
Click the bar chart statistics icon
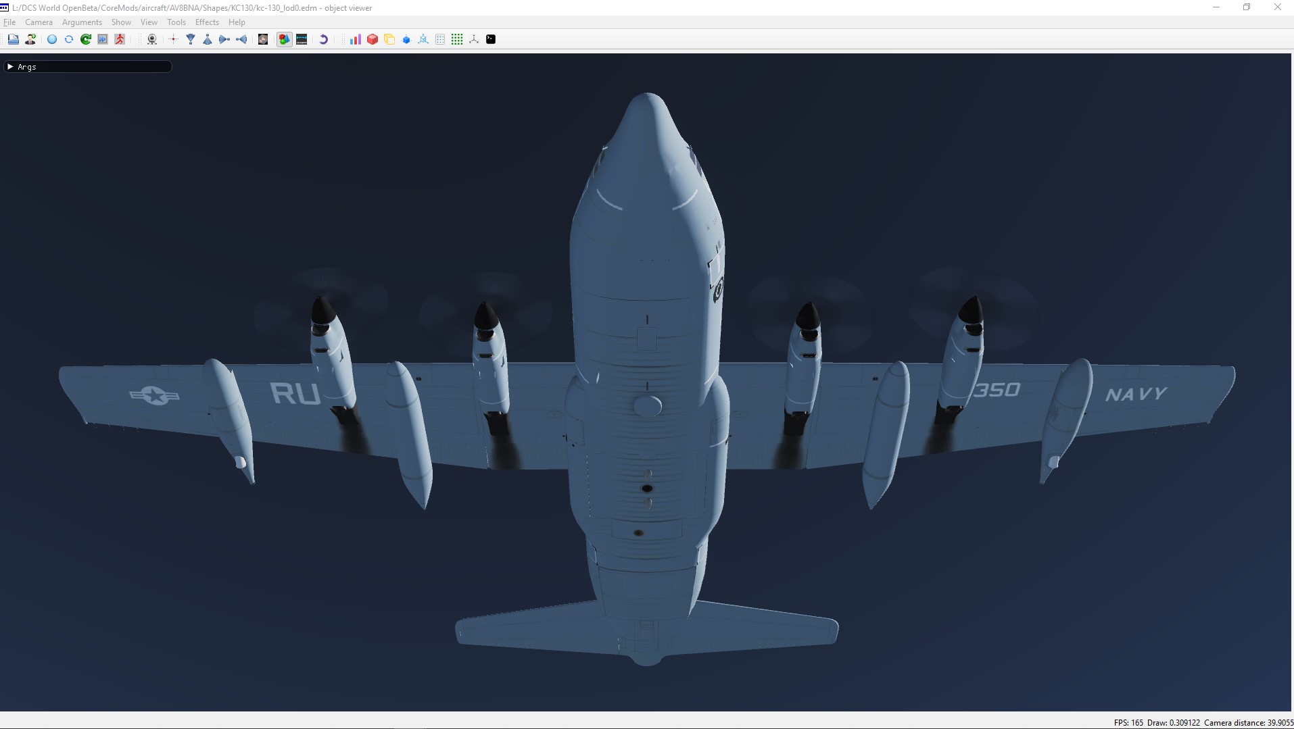[355, 39]
